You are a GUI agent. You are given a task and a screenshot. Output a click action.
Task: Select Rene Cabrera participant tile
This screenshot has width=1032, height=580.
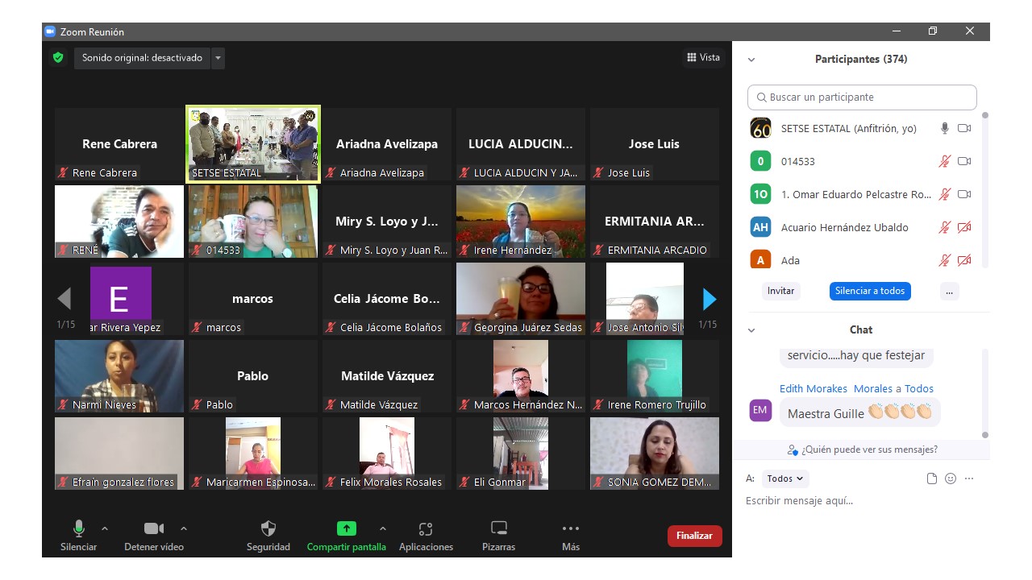coord(119,144)
